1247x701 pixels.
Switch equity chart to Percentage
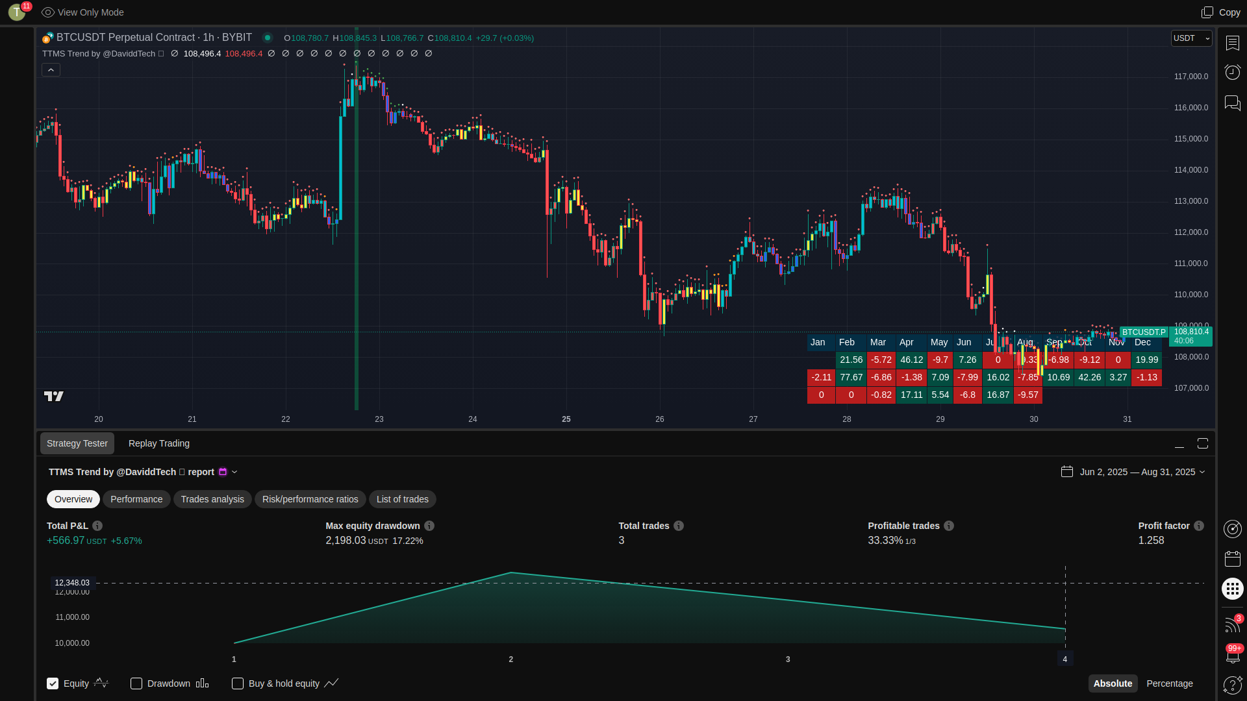[x=1170, y=683]
